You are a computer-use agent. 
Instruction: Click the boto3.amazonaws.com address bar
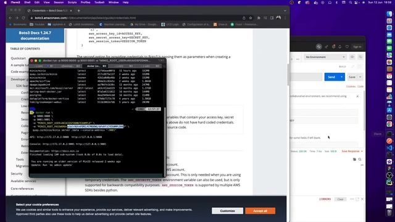click(x=136, y=18)
